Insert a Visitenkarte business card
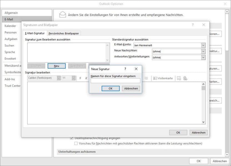 click(x=163, y=78)
